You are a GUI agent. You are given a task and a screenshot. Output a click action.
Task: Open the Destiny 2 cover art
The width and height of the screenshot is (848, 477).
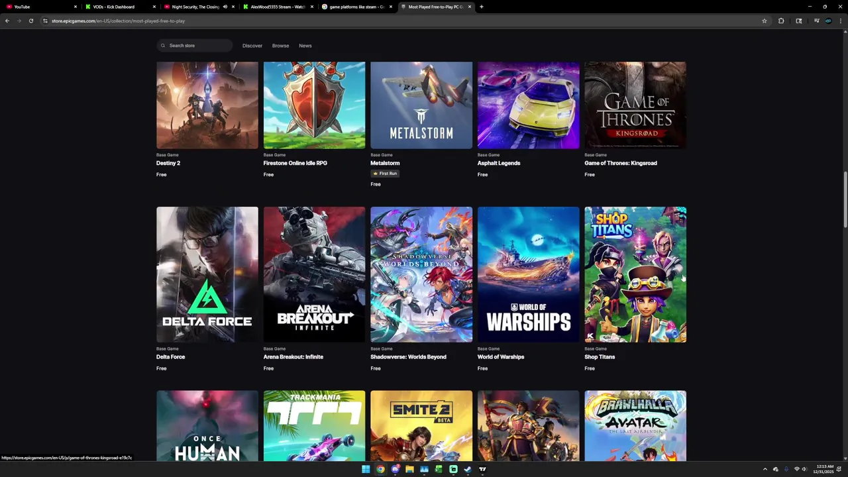(x=207, y=105)
